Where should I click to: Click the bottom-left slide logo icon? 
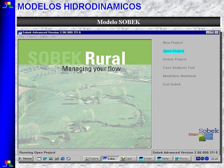tap(8, 164)
